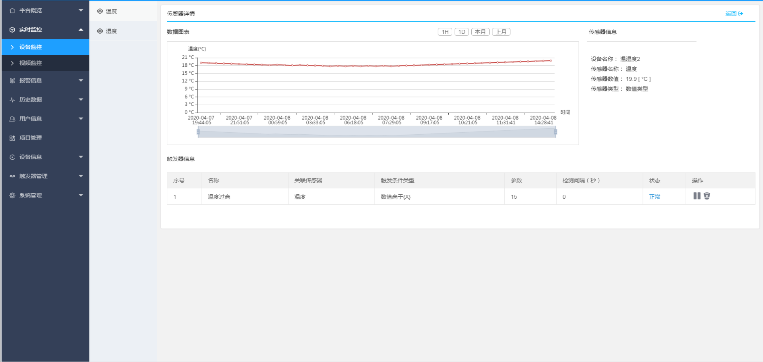Image resolution: width=763 pixels, height=362 pixels.
Task: Click the 正常 status in trigger table
Action: (x=654, y=197)
